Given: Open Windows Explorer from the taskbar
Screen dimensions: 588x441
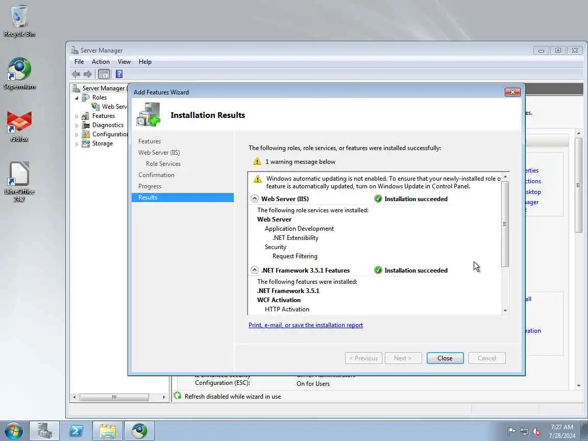Looking at the screenshot, I should (x=108, y=431).
